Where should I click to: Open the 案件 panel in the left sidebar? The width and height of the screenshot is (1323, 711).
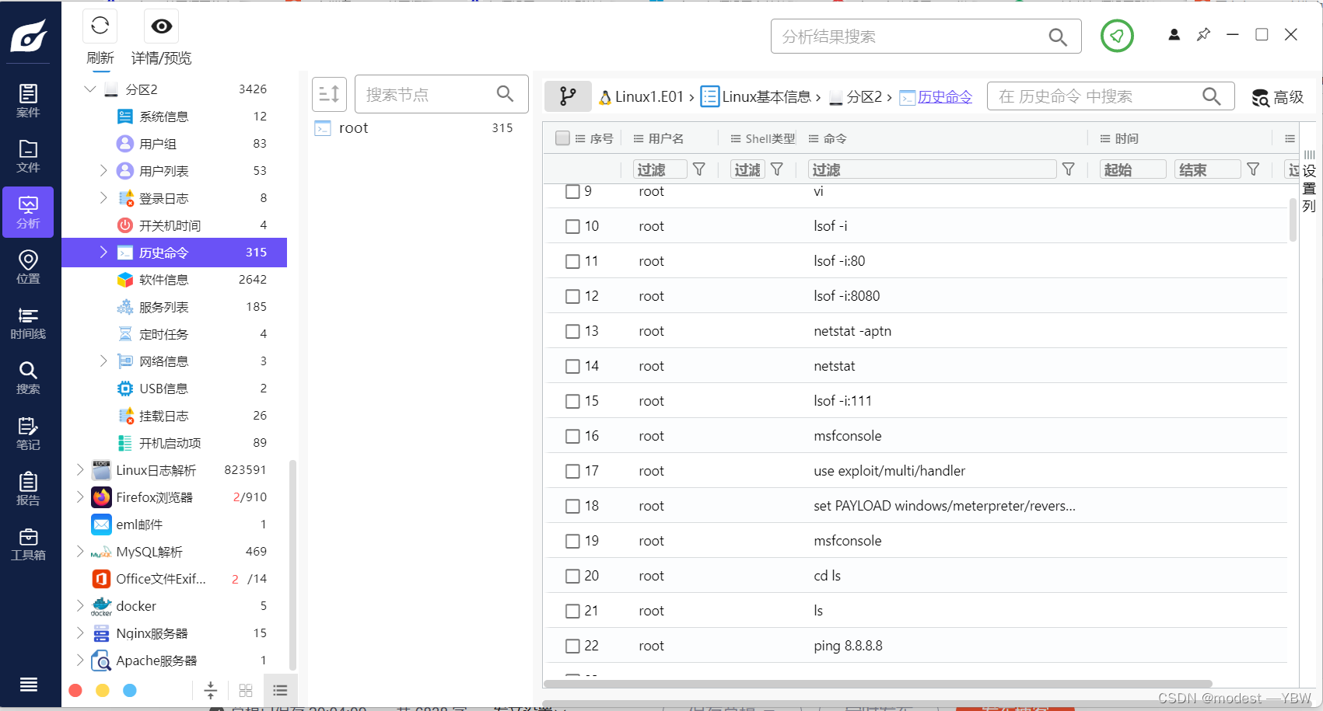coord(28,99)
